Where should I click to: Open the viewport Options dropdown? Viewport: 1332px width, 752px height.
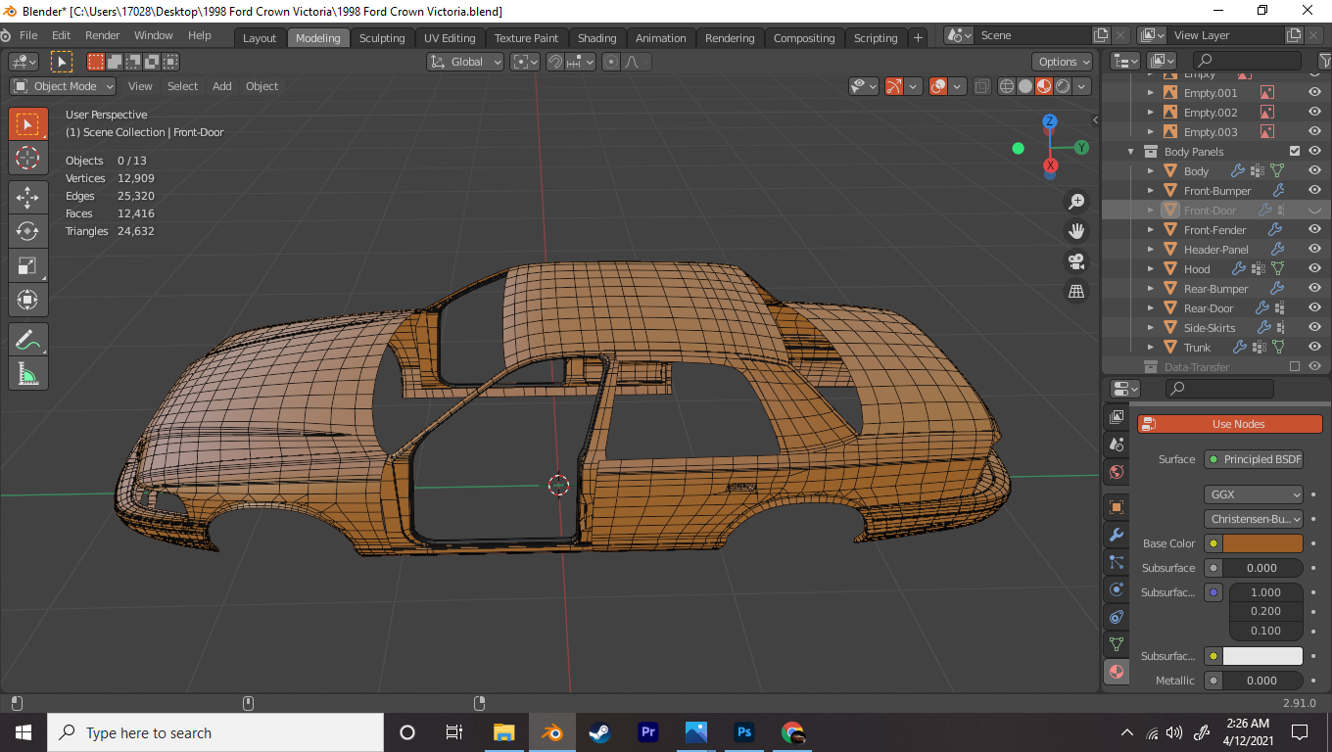1063,62
